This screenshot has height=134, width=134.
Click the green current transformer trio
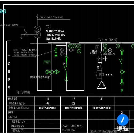52,72
